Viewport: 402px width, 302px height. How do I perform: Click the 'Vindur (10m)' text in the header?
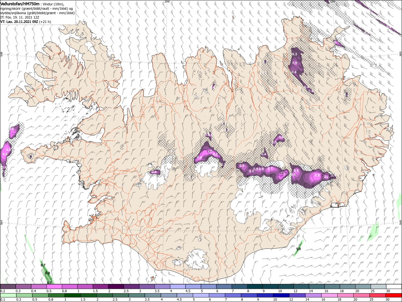coord(53,4)
